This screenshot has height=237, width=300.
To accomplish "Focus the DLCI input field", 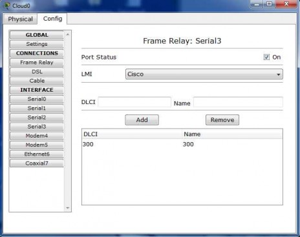I will (x=134, y=102).
